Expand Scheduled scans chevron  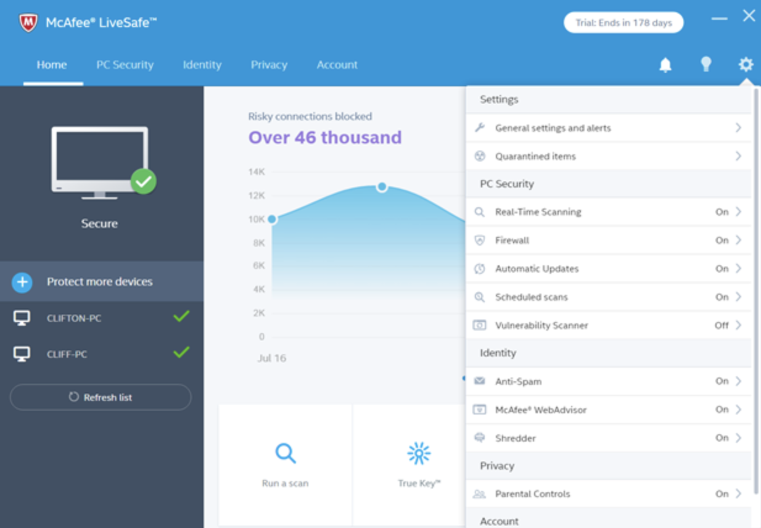pyautogui.click(x=738, y=297)
